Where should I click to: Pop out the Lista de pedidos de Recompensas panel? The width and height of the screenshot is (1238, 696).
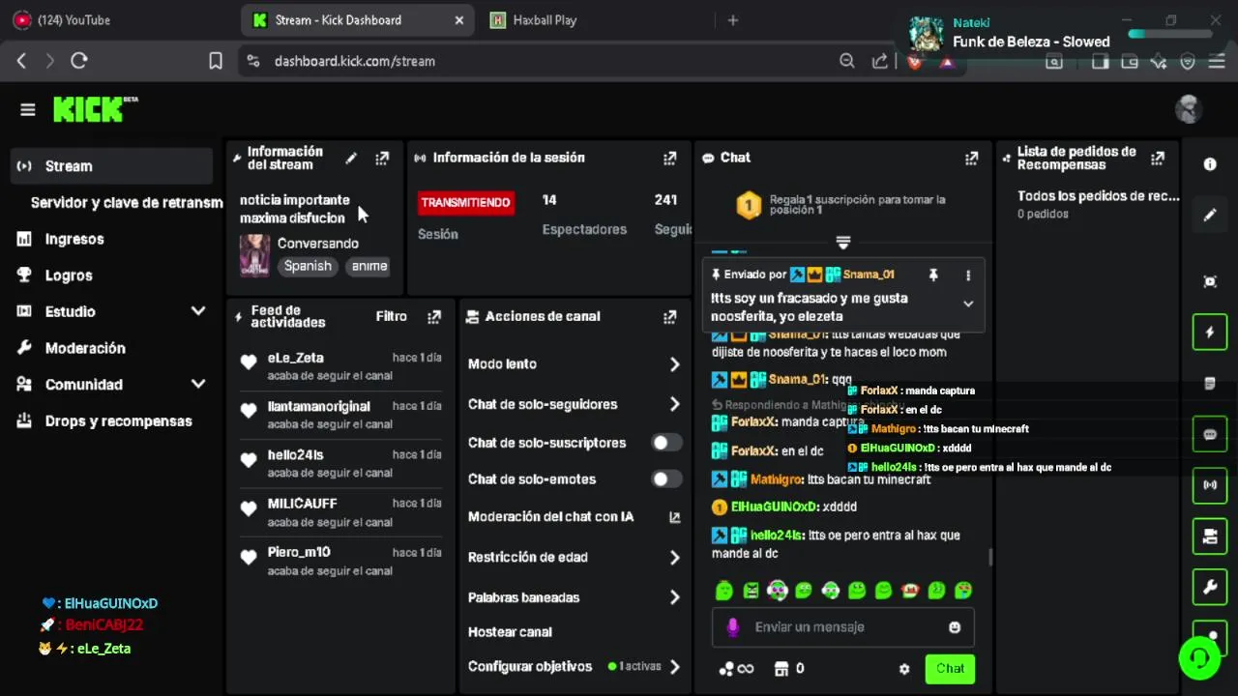tap(1158, 158)
